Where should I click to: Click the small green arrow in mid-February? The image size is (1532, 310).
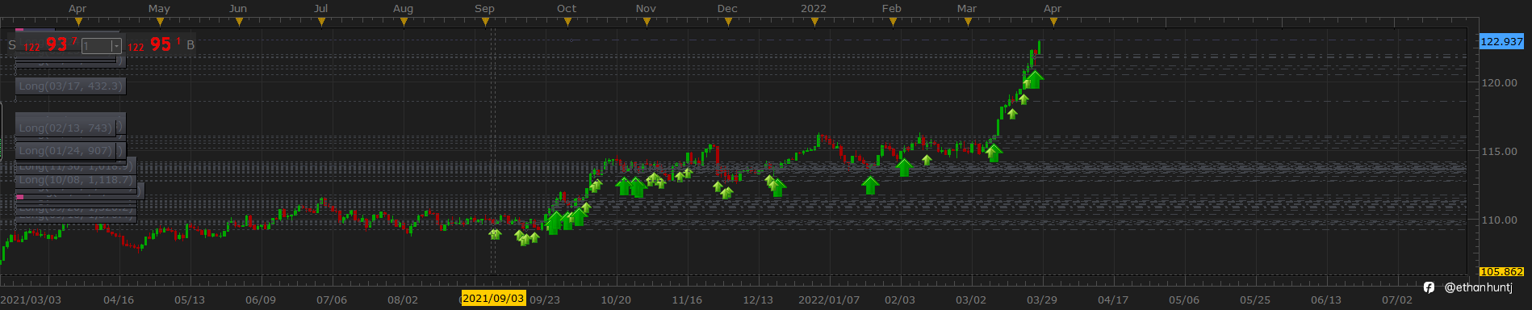[927, 160]
